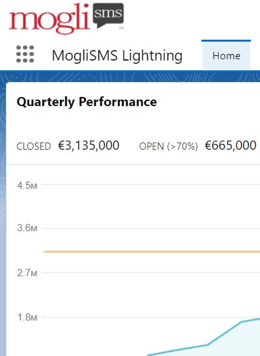Image resolution: width=260 pixels, height=356 pixels.
Task: Click the OPEN (>70%) label
Action: pos(168,146)
